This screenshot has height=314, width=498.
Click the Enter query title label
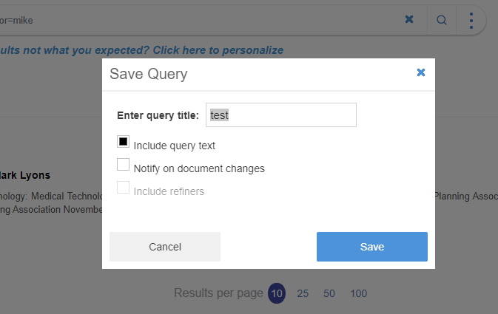[158, 115]
